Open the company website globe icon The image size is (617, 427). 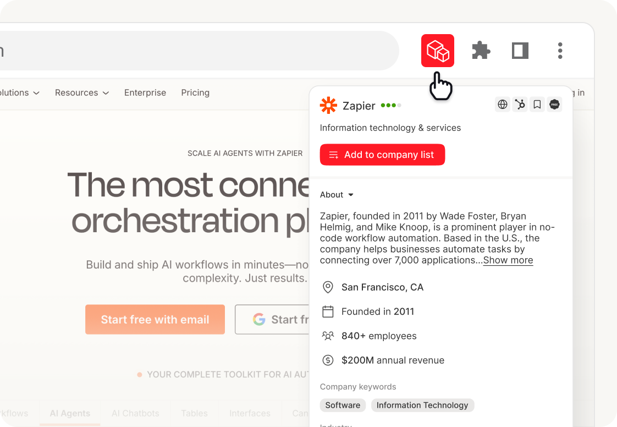coord(502,105)
